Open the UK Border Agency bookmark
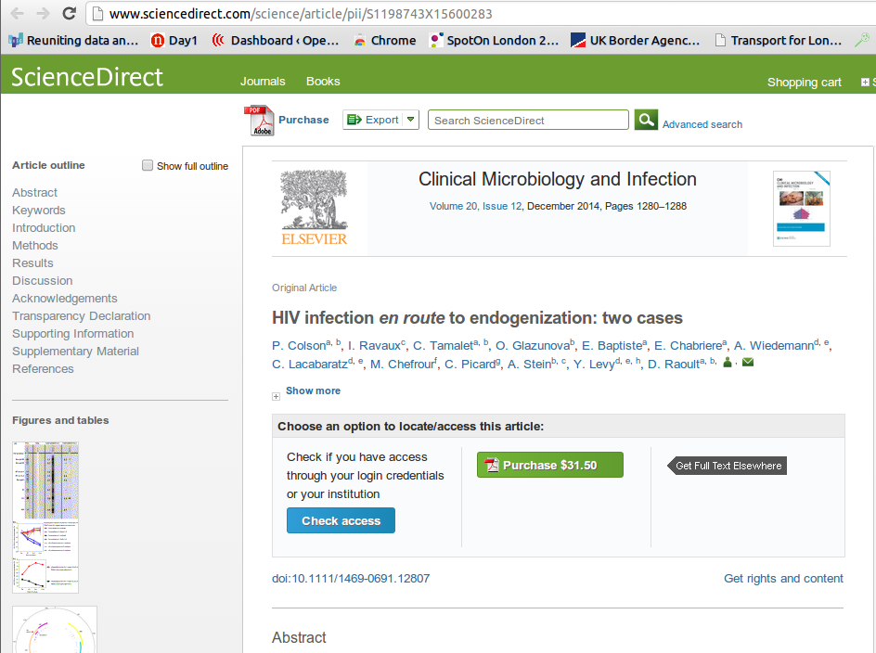 pyautogui.click(x=636, y=40)
